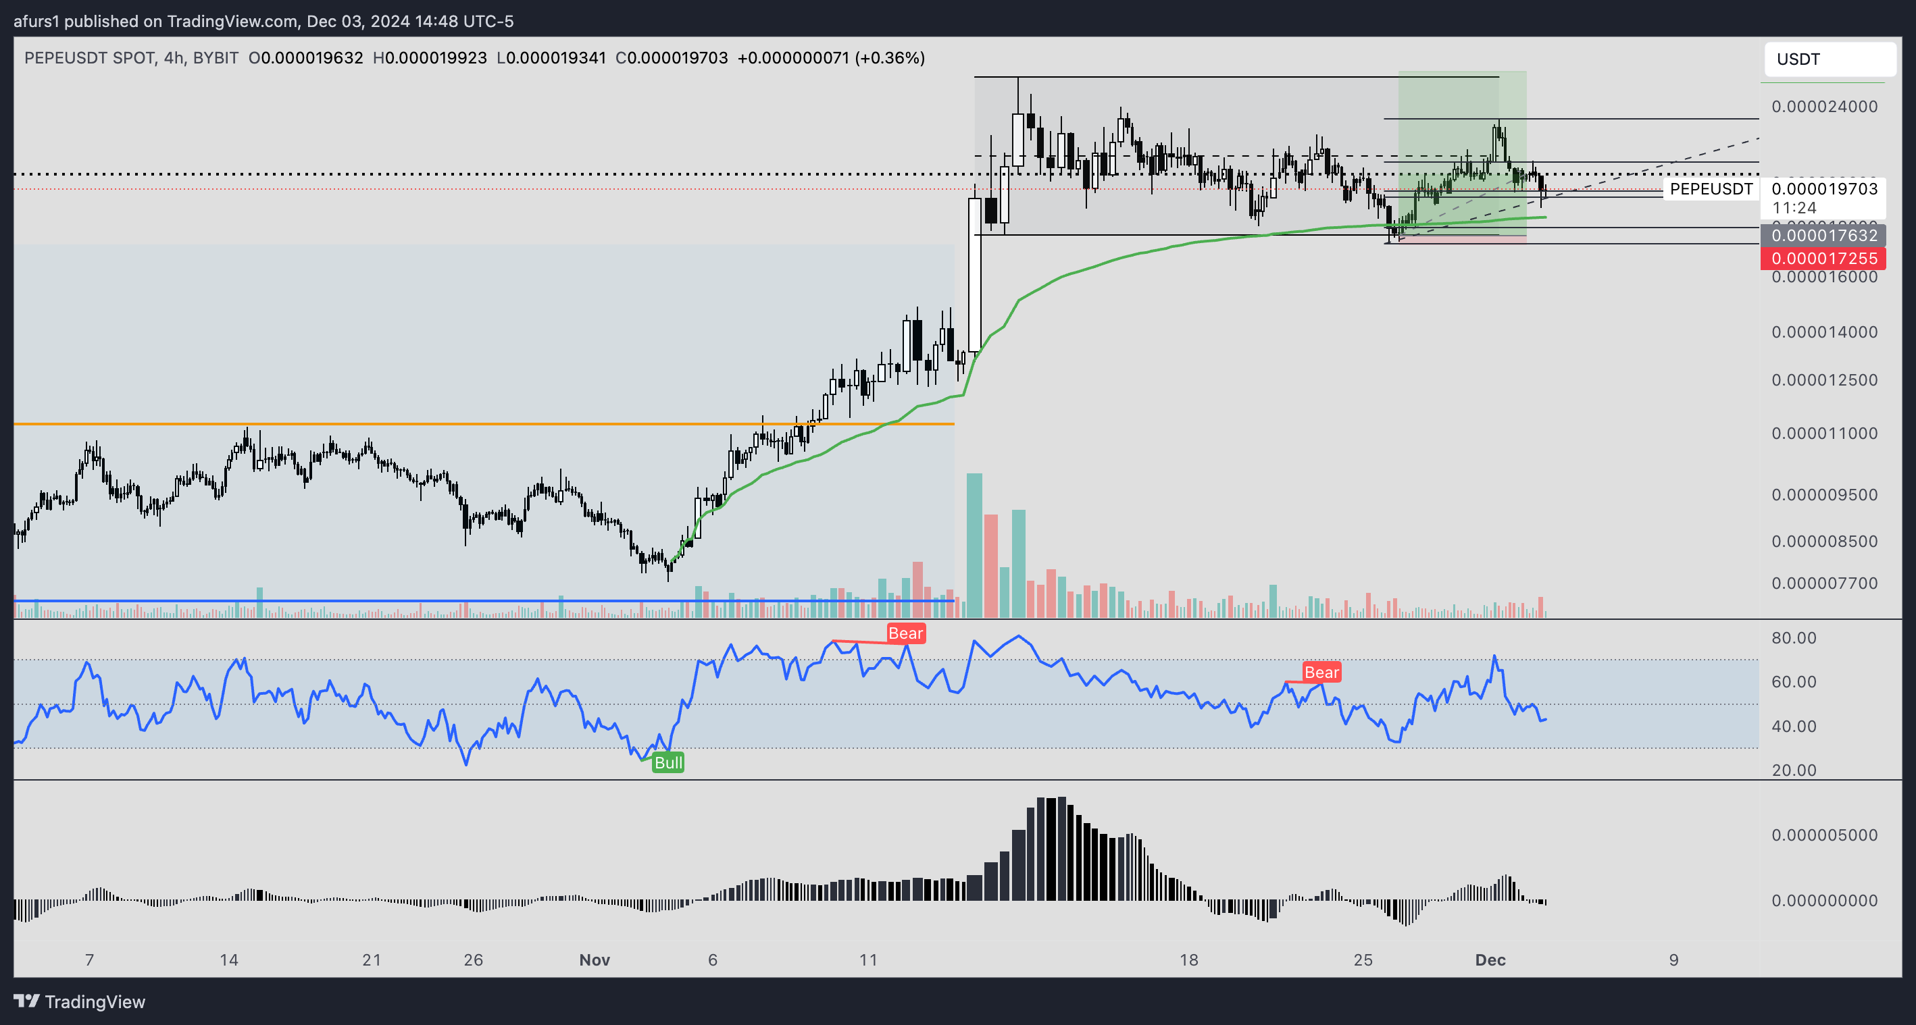This screenshot has height=1025, width=1916.
Task: Click the 0.000014000 price axis label
Action: [1825, 332]
